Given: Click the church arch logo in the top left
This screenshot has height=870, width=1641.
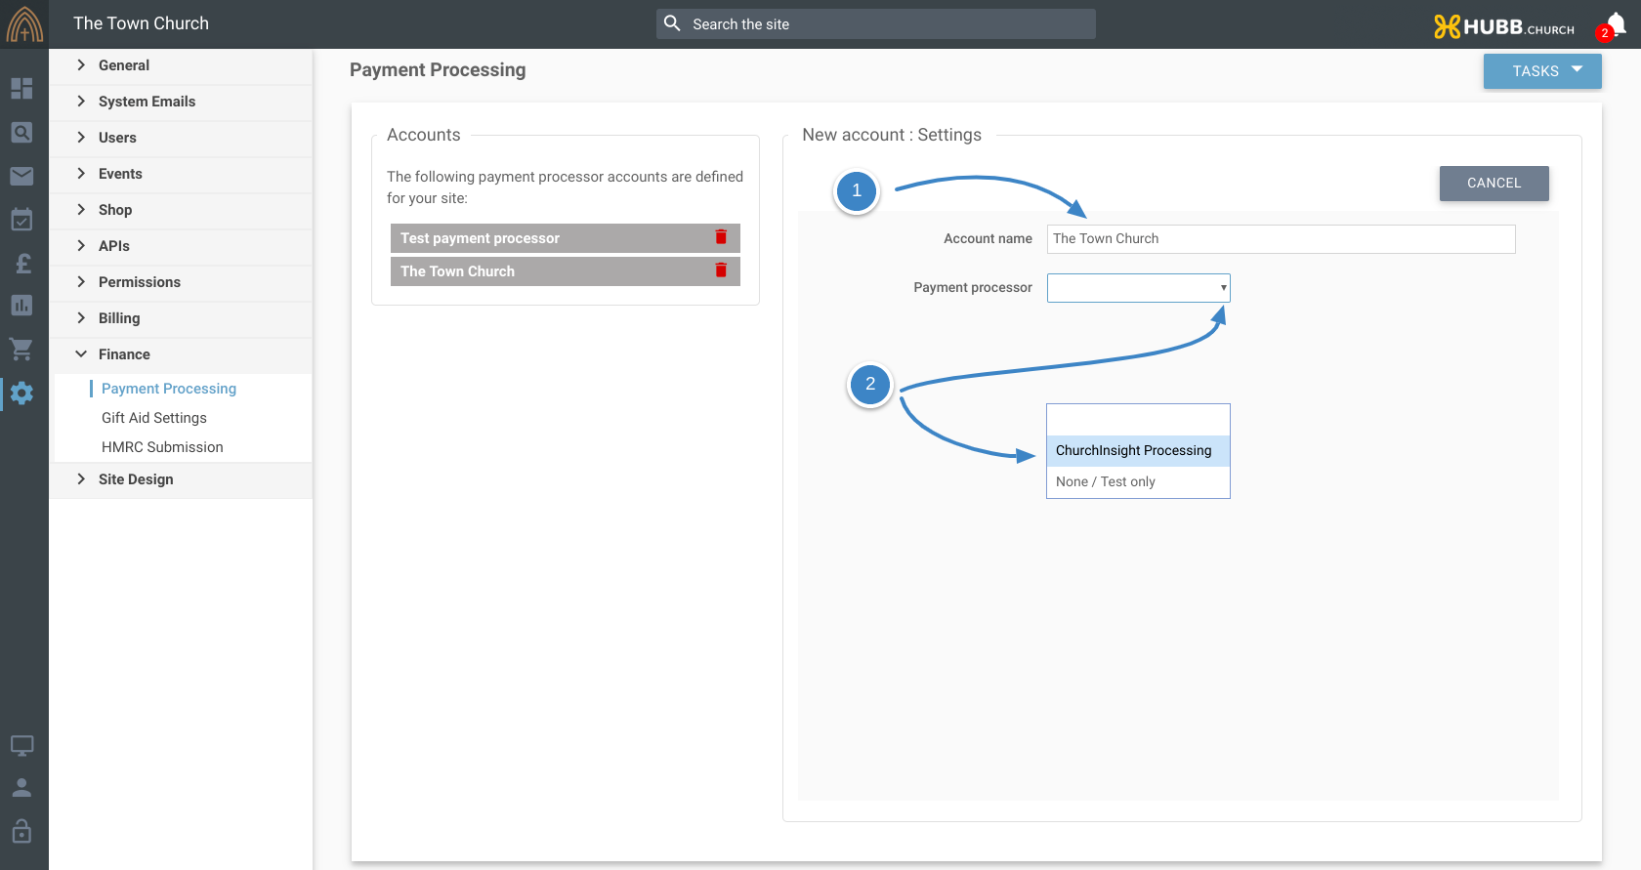Looking at the screenshot, I should (24, 24).
